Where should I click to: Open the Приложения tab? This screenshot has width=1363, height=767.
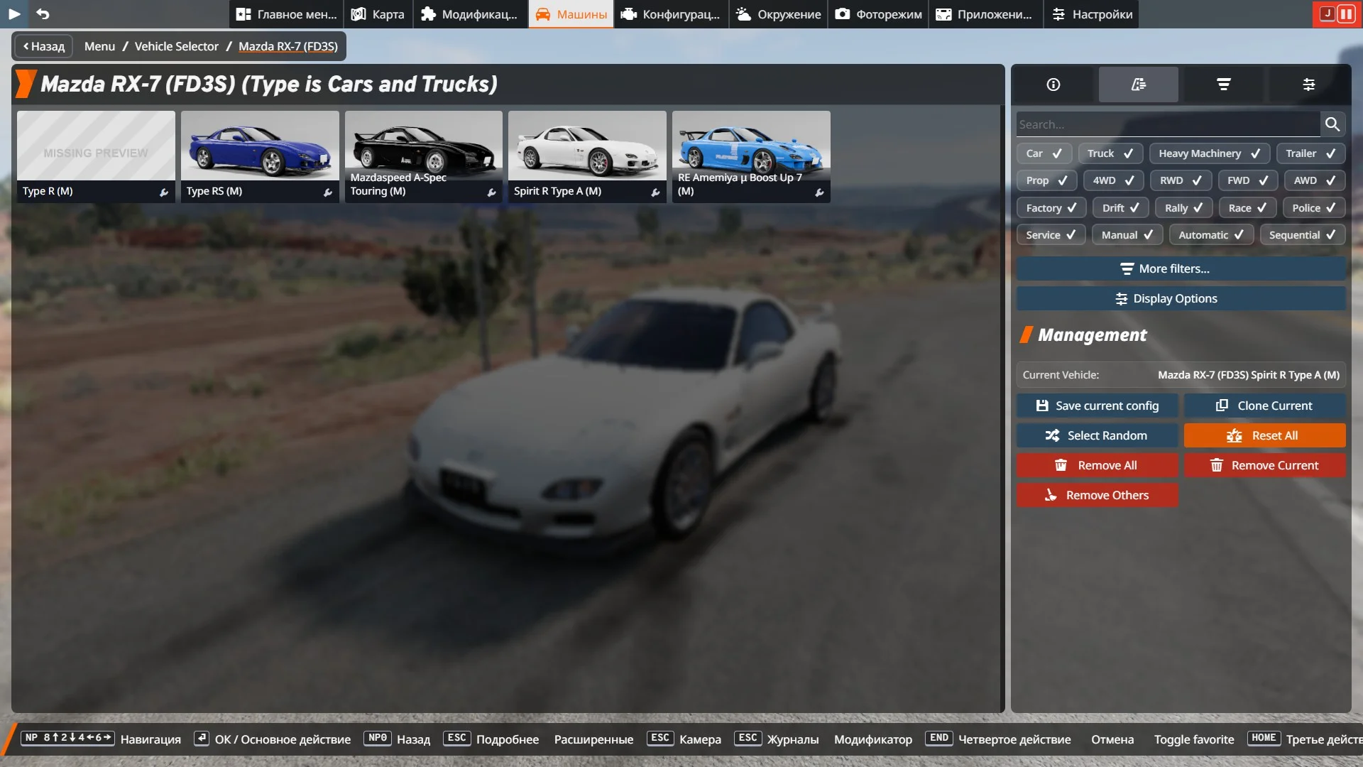pos(986,14)
